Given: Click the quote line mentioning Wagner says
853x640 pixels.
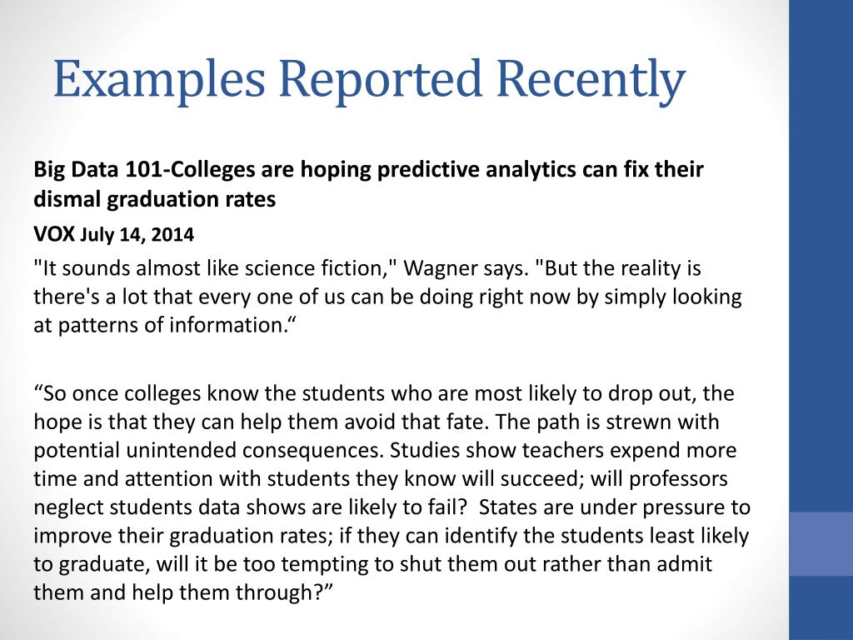Looking at the screenshot, I should (x=367, y=268).
